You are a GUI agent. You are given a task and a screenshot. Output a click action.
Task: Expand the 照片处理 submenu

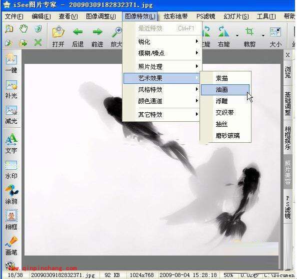161,66
